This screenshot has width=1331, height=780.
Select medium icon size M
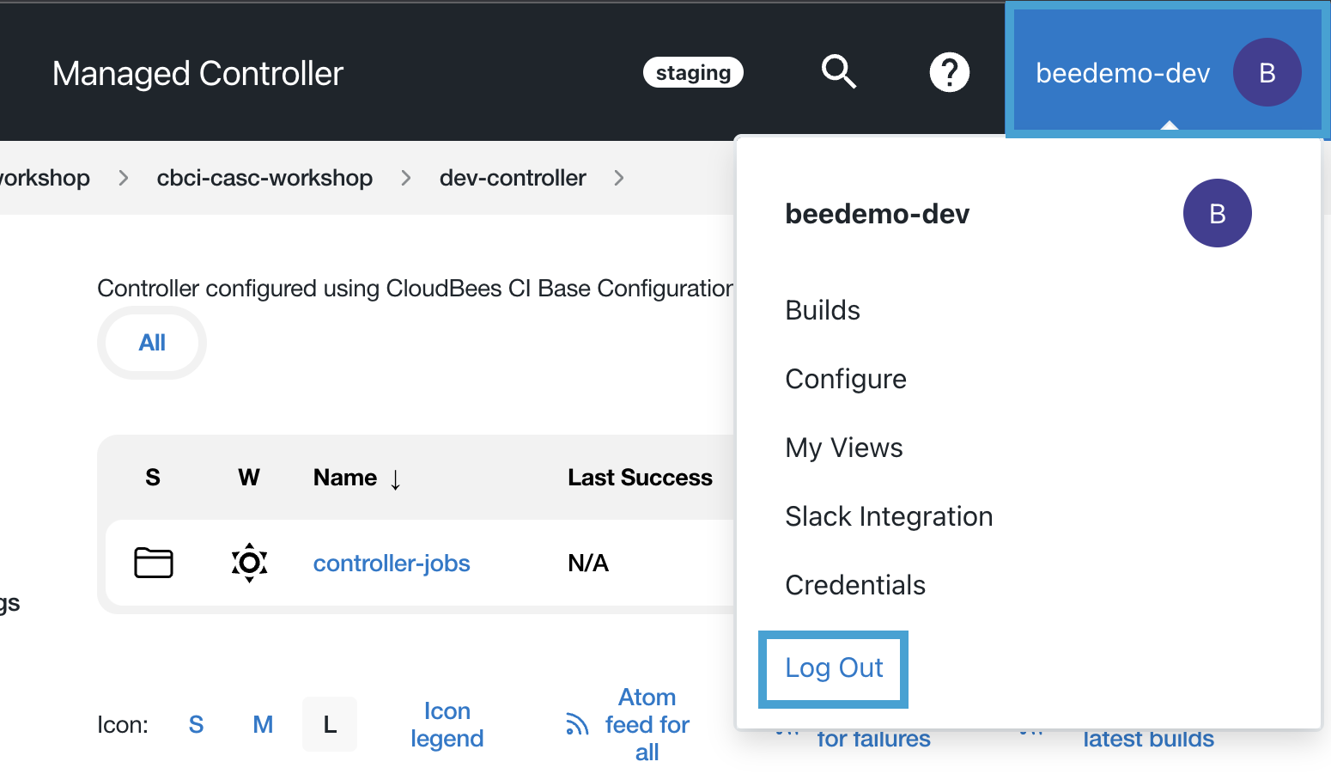[263, 725]
